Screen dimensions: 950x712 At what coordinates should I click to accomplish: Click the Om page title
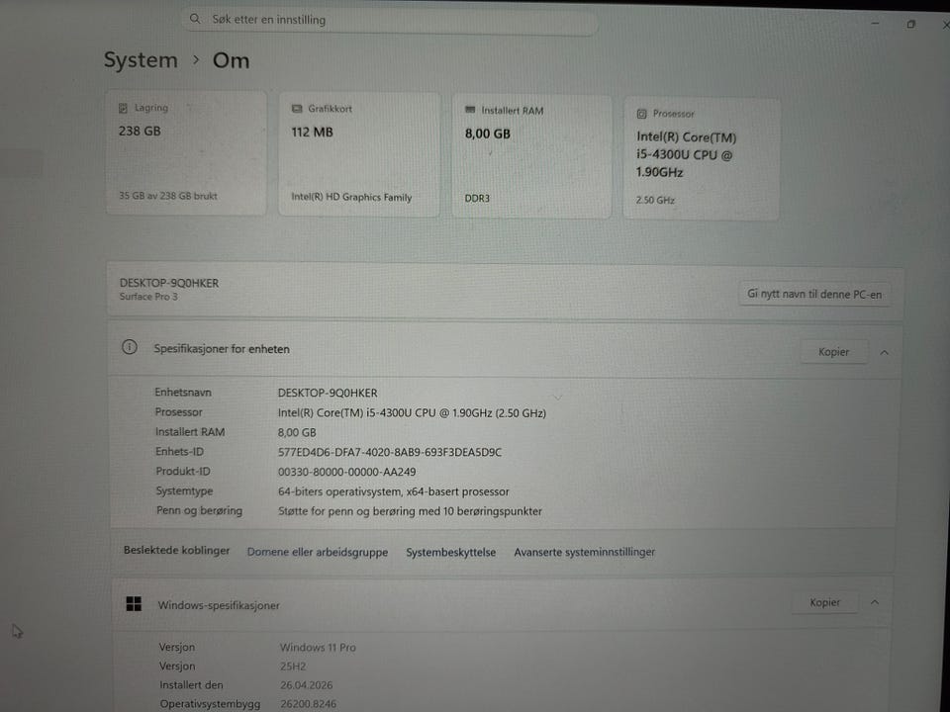pos(231,60)
